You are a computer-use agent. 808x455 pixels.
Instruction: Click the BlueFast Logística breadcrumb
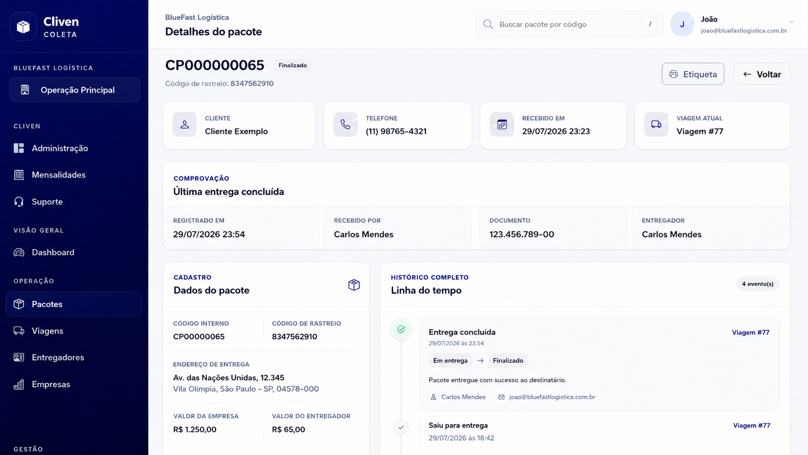[x=197, y=17]
